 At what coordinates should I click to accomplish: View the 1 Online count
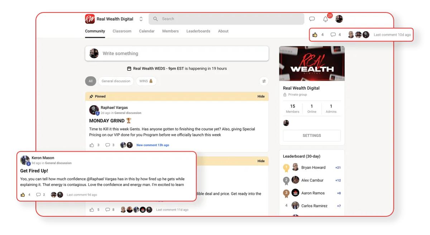[x=312, y=108]
